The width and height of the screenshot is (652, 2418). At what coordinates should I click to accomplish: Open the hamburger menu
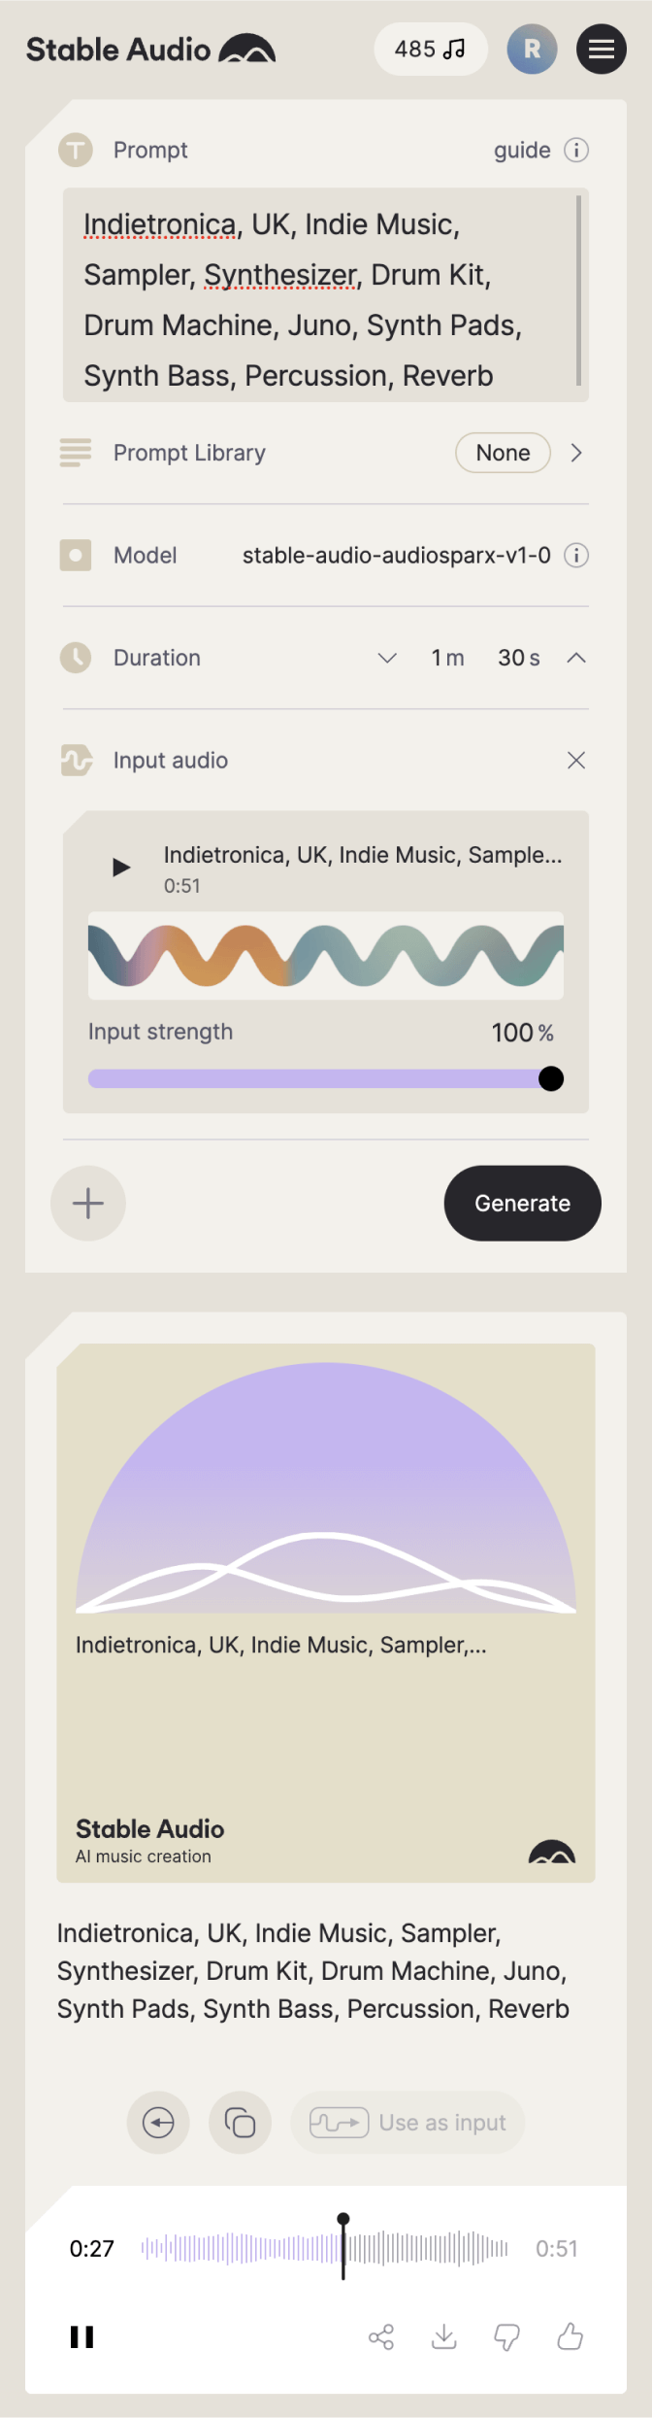coord(602,49)
